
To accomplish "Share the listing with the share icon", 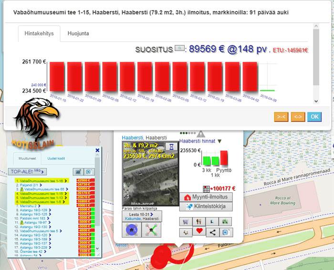I will (212, 232).
